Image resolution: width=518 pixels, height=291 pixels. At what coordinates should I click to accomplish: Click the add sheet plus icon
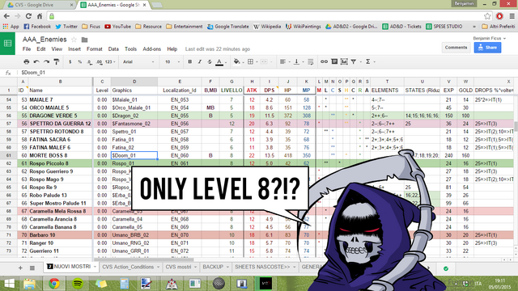(20, 268)
